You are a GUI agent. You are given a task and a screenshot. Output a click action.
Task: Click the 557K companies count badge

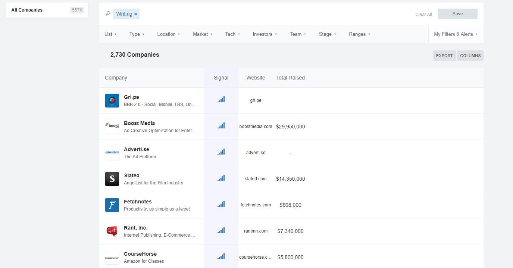(77, 10)
